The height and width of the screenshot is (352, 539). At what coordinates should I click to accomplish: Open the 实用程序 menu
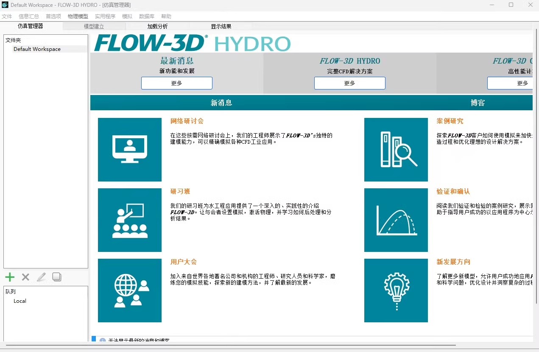tap(105, 17)
